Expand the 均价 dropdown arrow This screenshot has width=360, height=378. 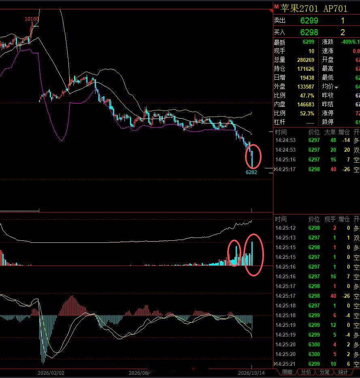(x=336, y=87)
